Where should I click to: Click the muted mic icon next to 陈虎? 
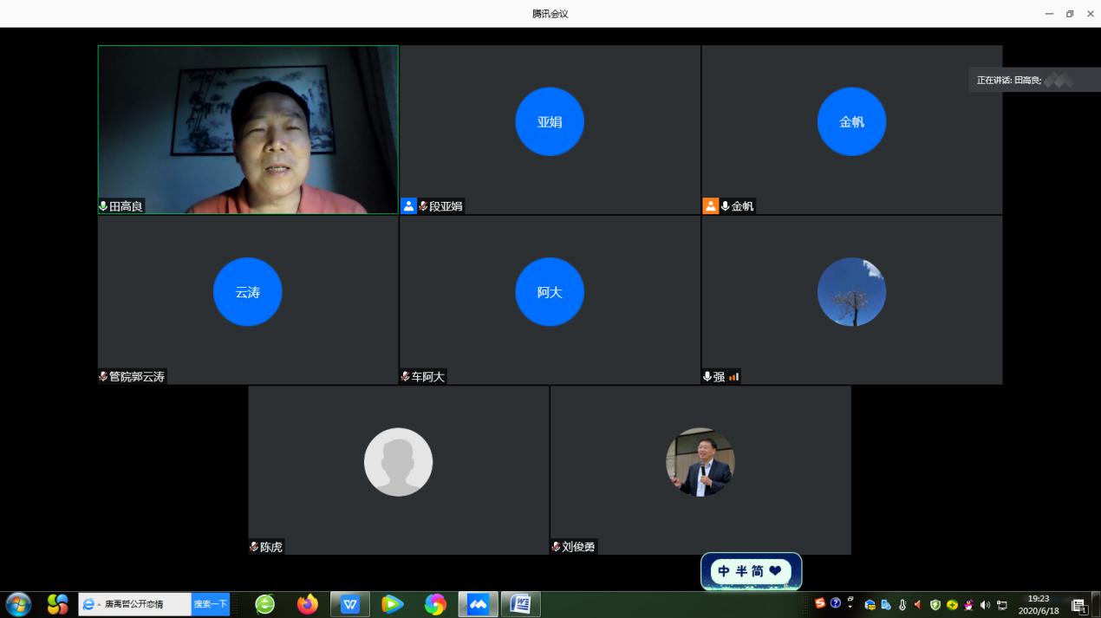[254, 547]
